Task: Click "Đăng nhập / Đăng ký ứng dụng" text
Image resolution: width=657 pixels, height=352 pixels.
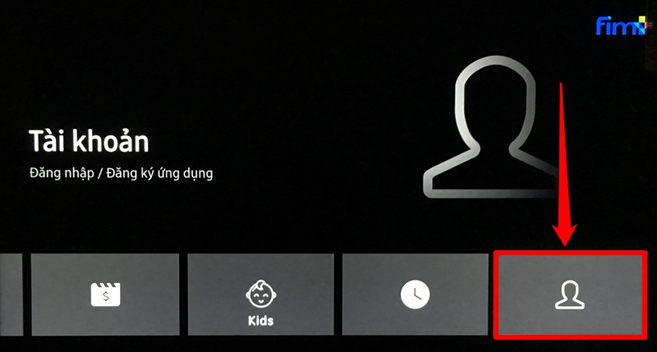Action: click(x=121, y=173)
